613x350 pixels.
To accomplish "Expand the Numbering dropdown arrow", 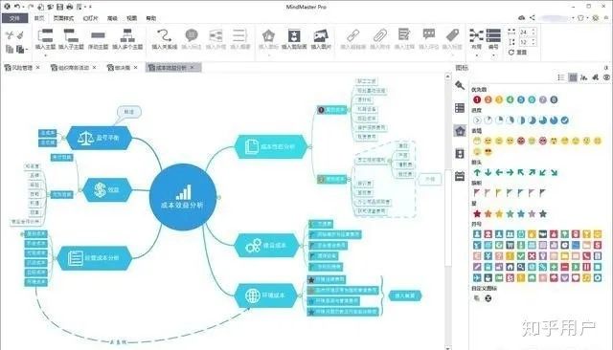I will (493, 55).
